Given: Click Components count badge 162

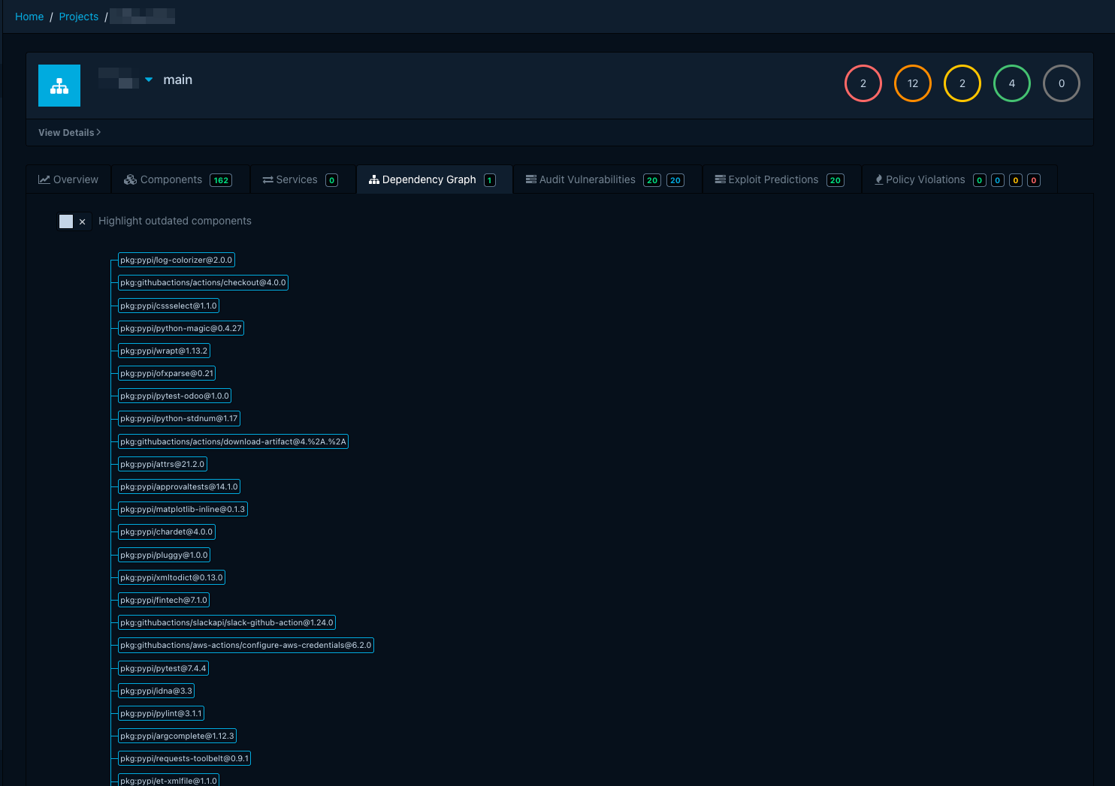Looking at the screenshot, I should point(221,180).
